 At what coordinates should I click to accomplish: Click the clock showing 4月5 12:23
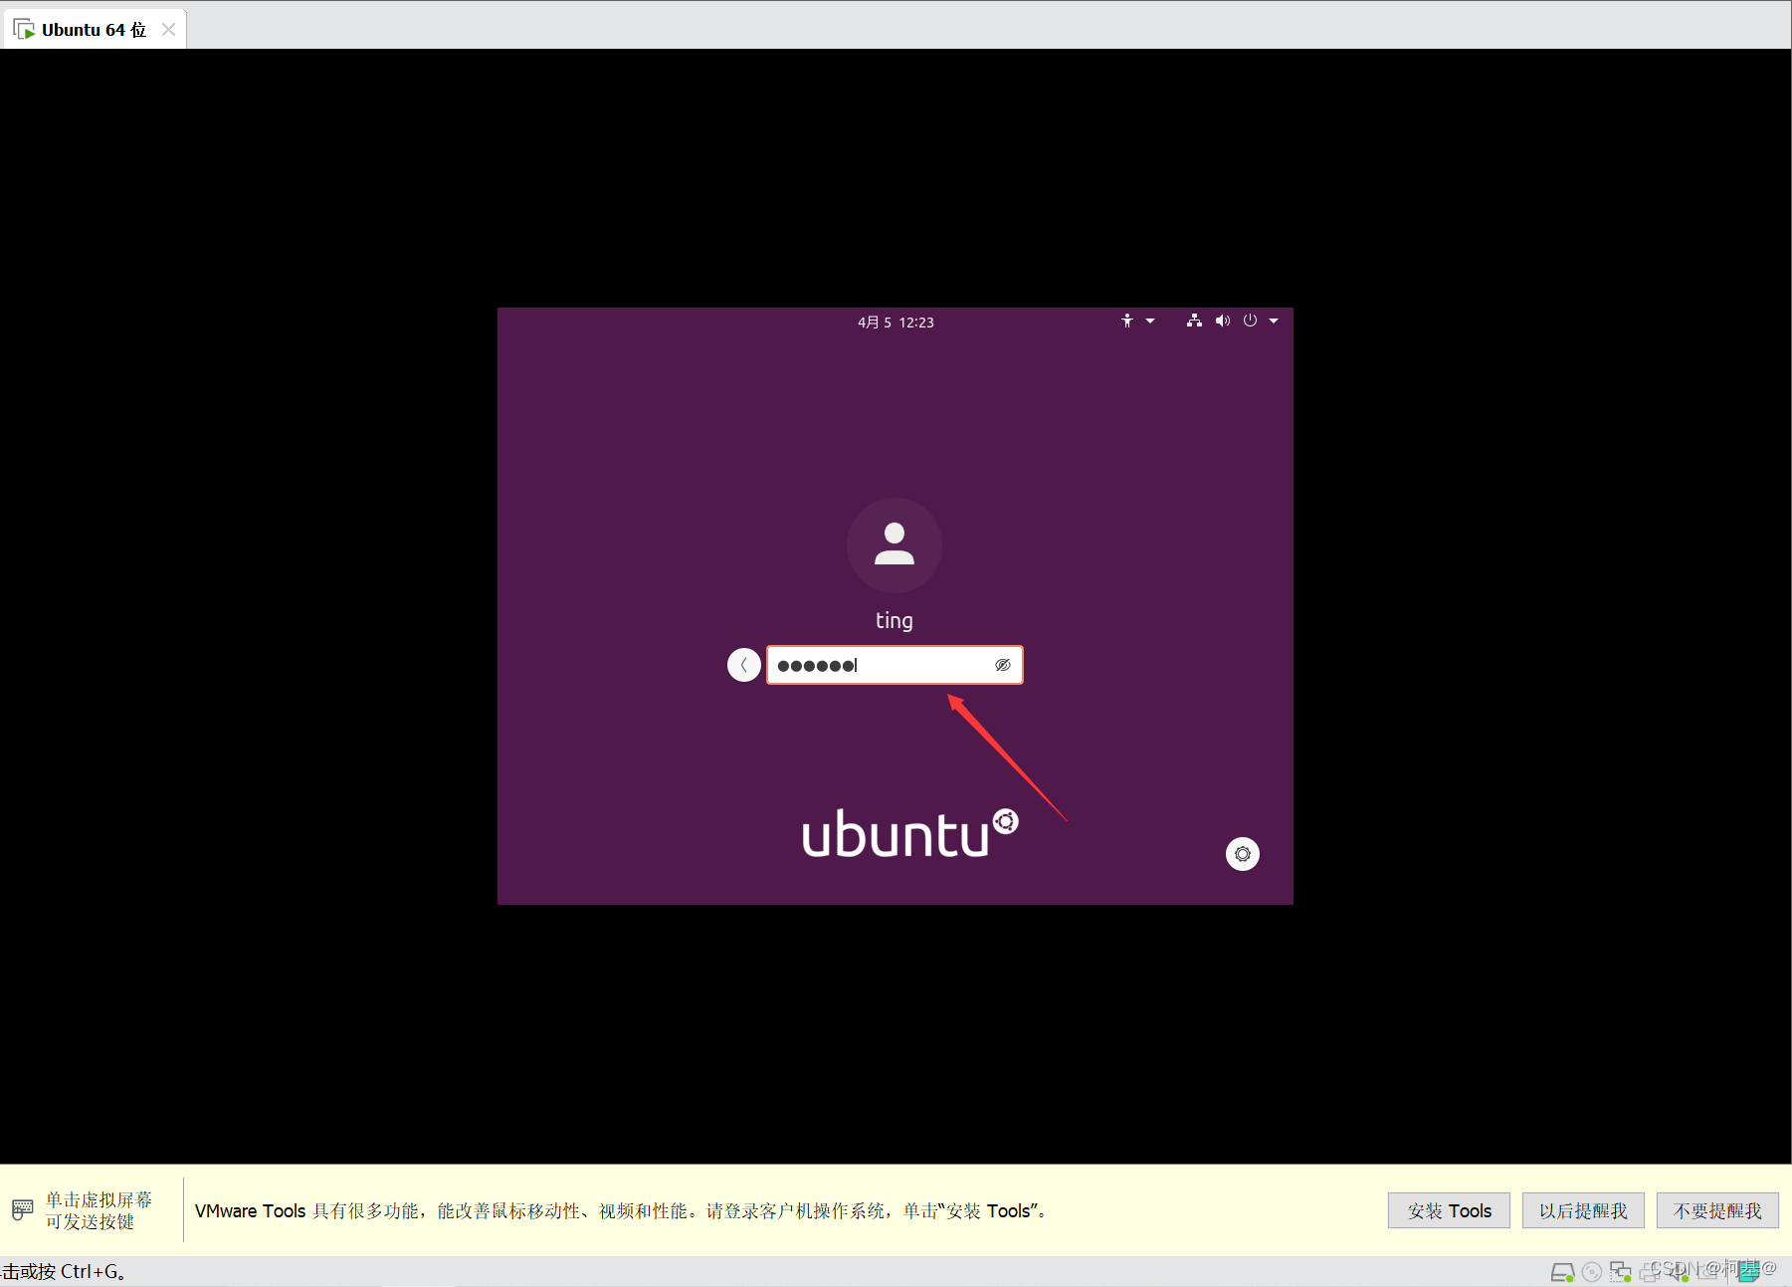click(x=894, y=322)
